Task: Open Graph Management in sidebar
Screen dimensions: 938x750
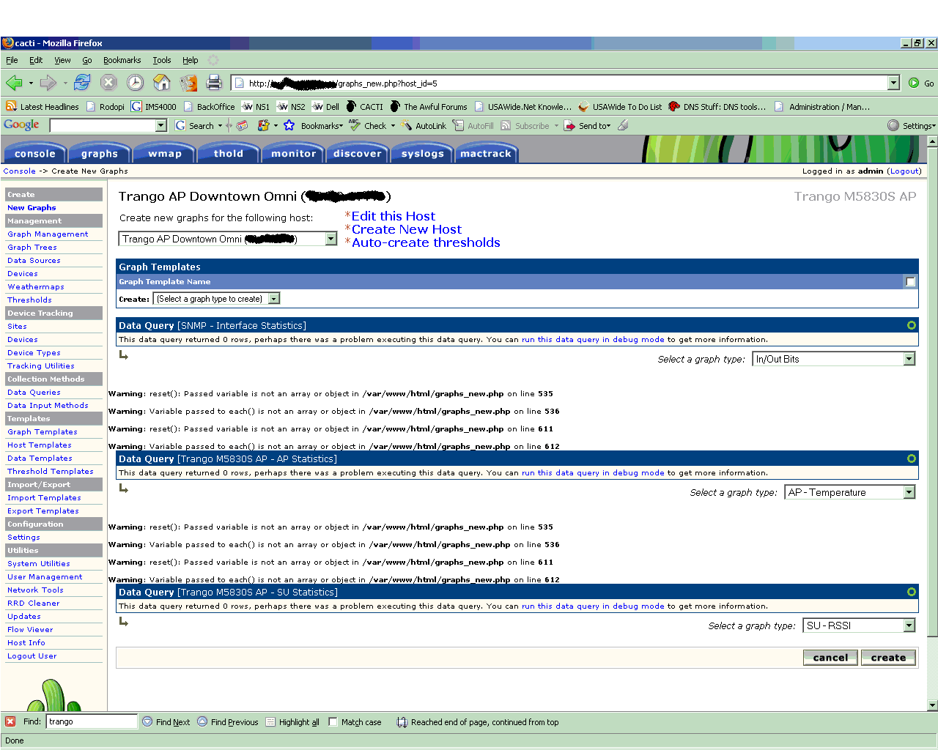Action: (x=48, y=234)
